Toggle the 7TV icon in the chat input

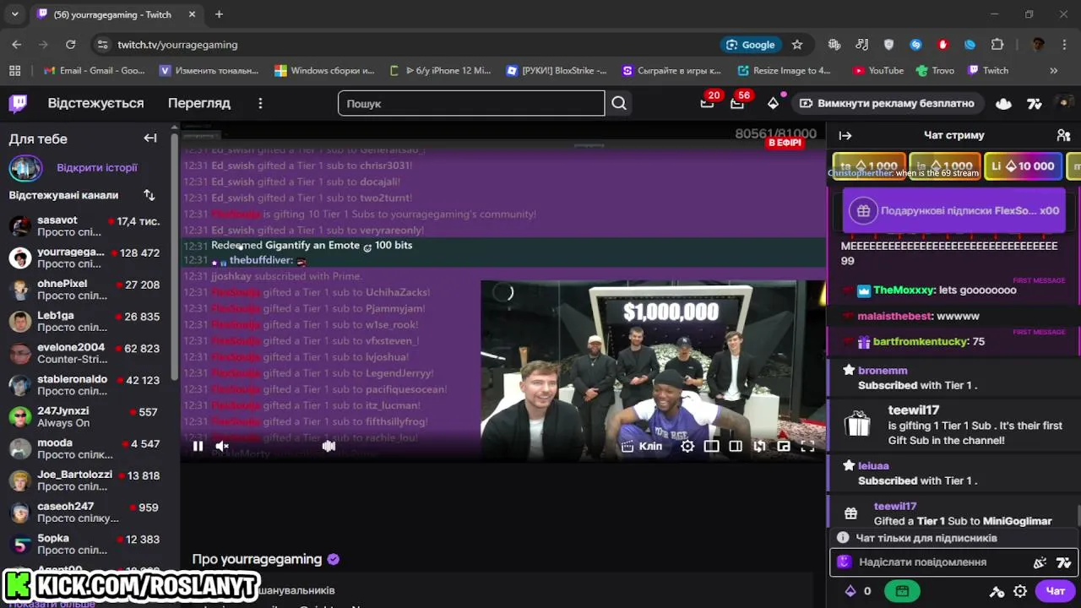pos(1063,562)
